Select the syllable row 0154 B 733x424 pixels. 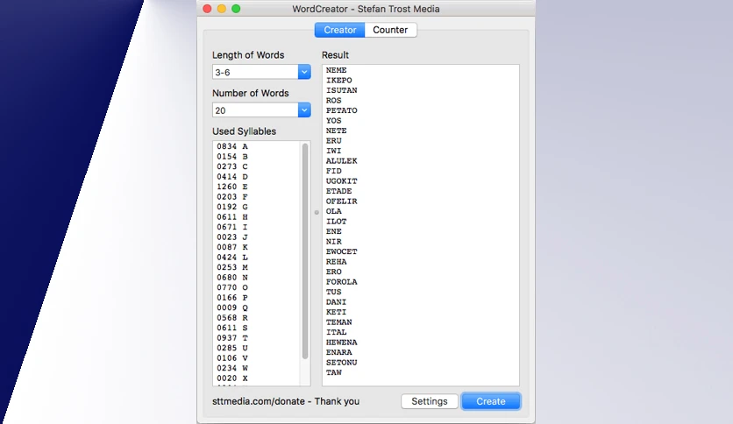[x=232, y=157]
